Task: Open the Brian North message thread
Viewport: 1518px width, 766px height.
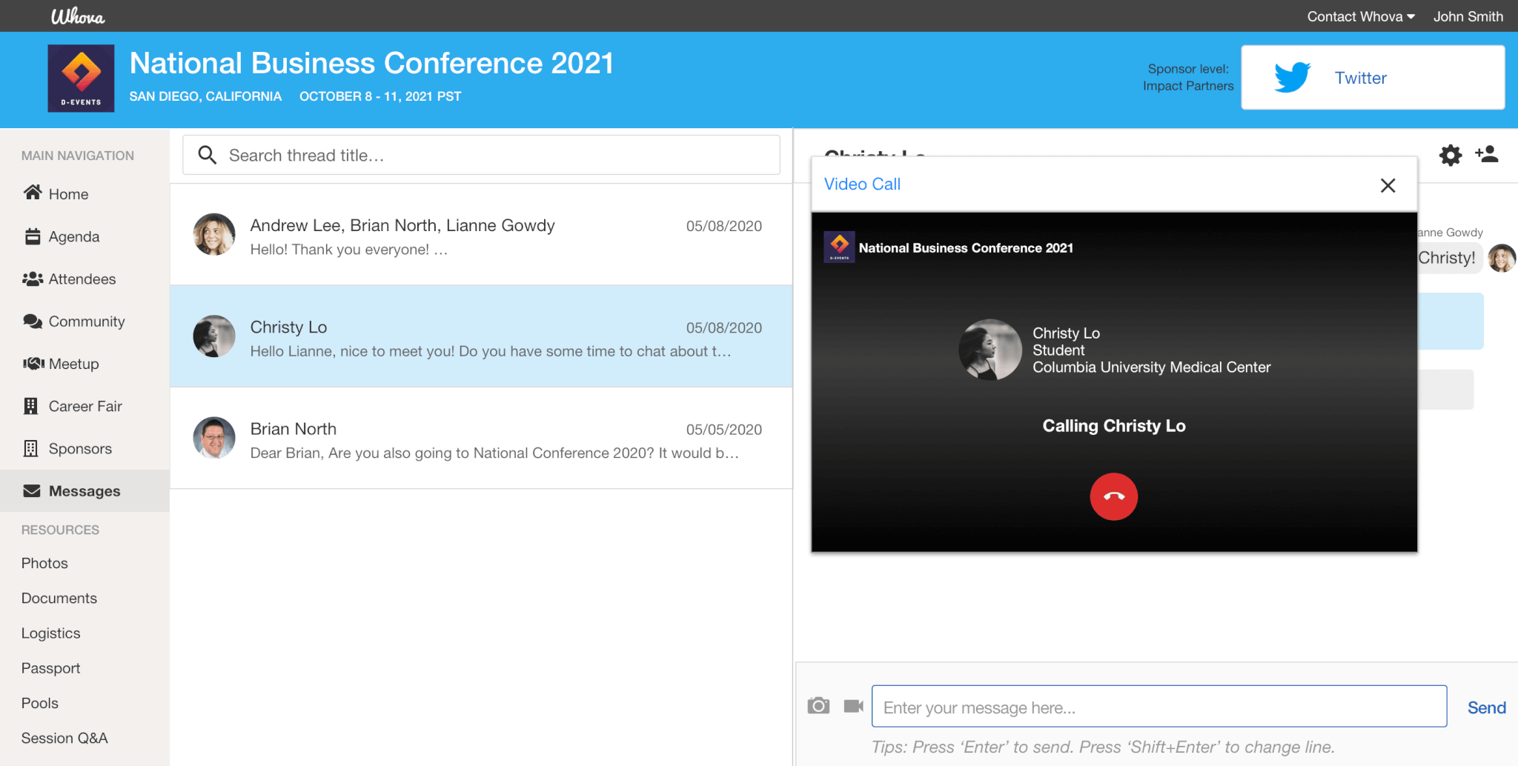Action: click(x=480, y=439)
